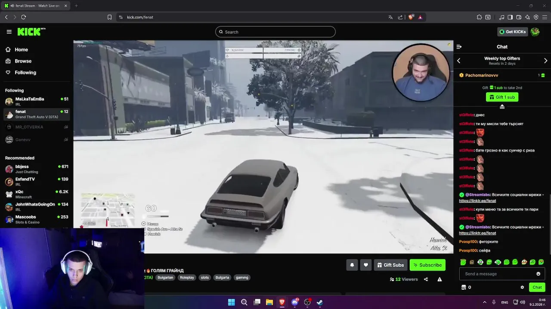Collapse the chat panel

[459, 47]
